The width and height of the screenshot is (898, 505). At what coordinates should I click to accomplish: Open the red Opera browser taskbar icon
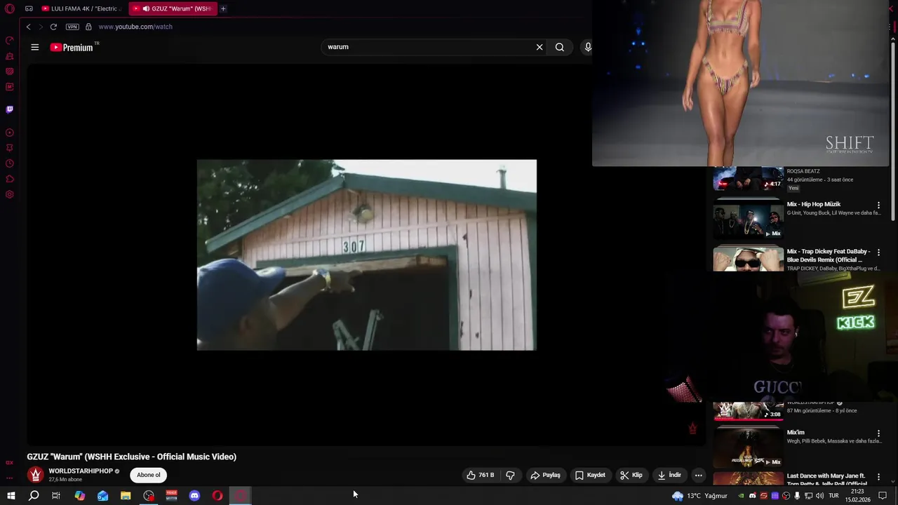click(x=217, y=496)
